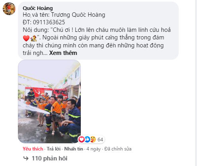
Task: Open Quốc Hoàng's profile avatar picture
Action: tap(9, 9)
